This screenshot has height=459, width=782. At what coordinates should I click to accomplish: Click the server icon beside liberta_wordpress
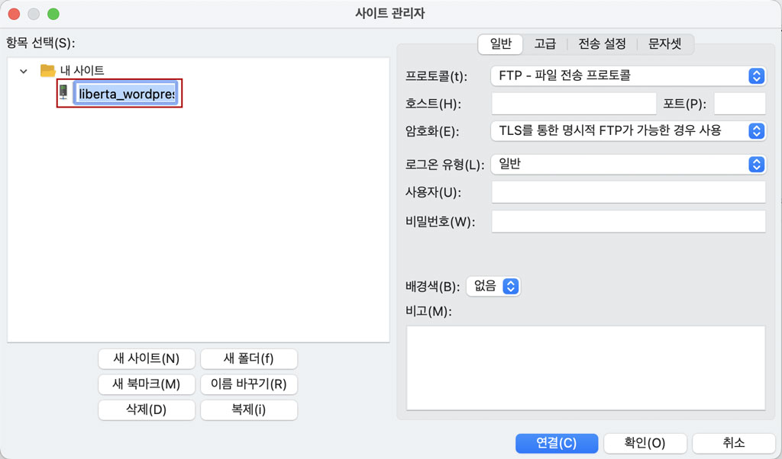coord(63,93)
